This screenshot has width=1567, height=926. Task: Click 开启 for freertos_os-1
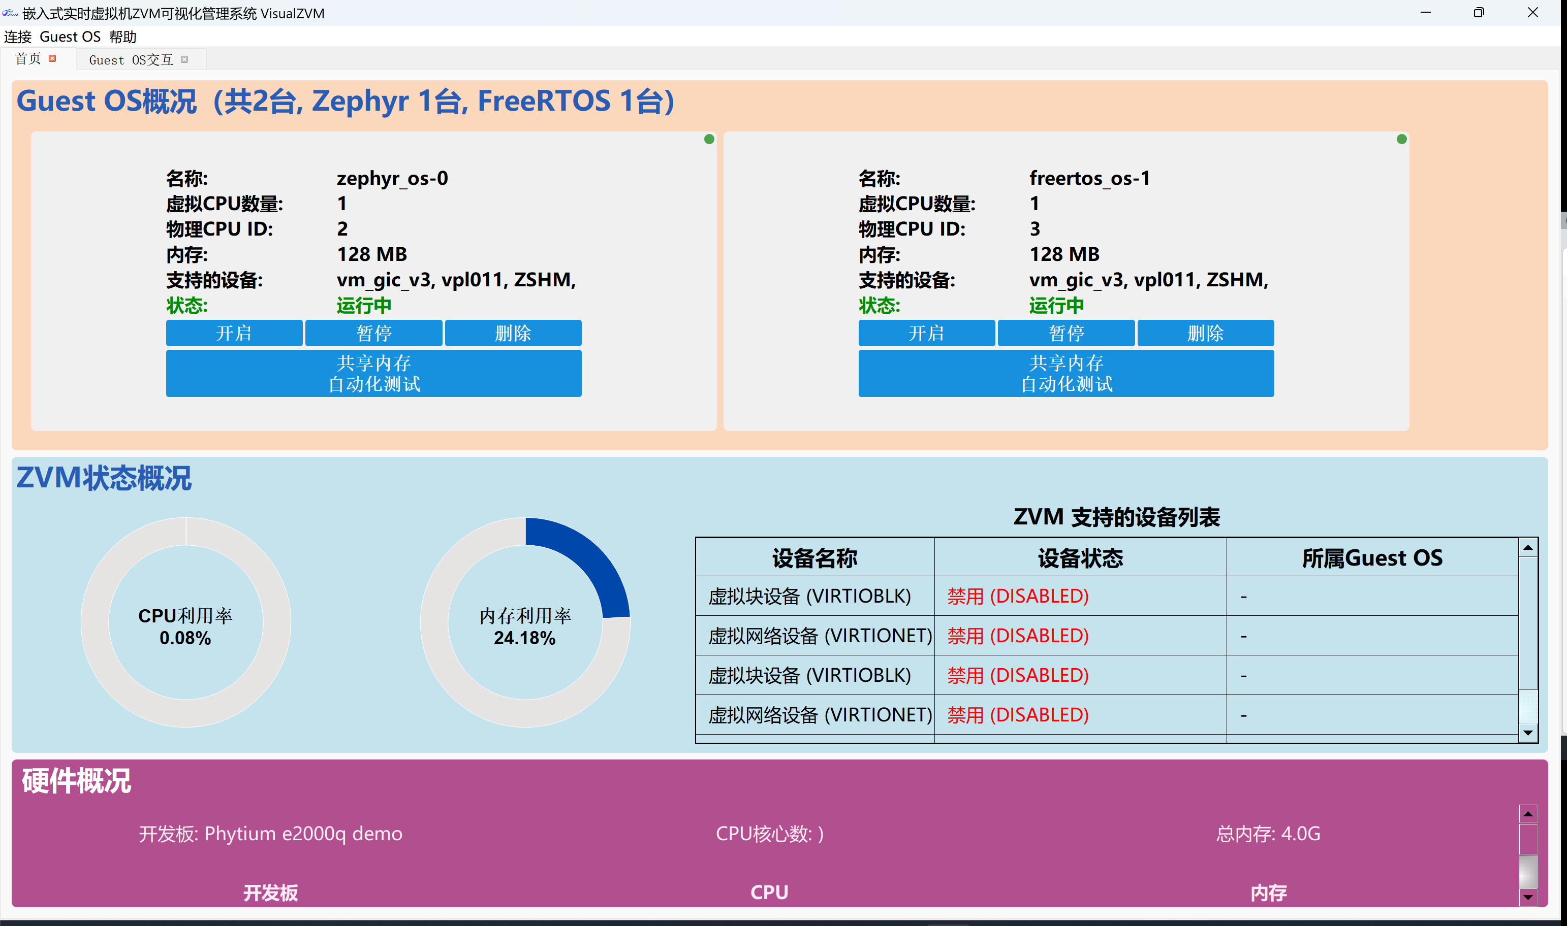pos(926,333)
